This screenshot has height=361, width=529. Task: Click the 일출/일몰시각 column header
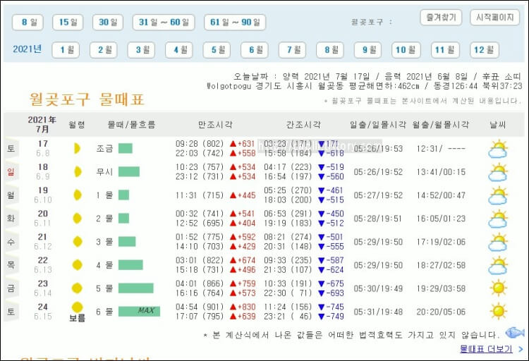tap(378, 125)
